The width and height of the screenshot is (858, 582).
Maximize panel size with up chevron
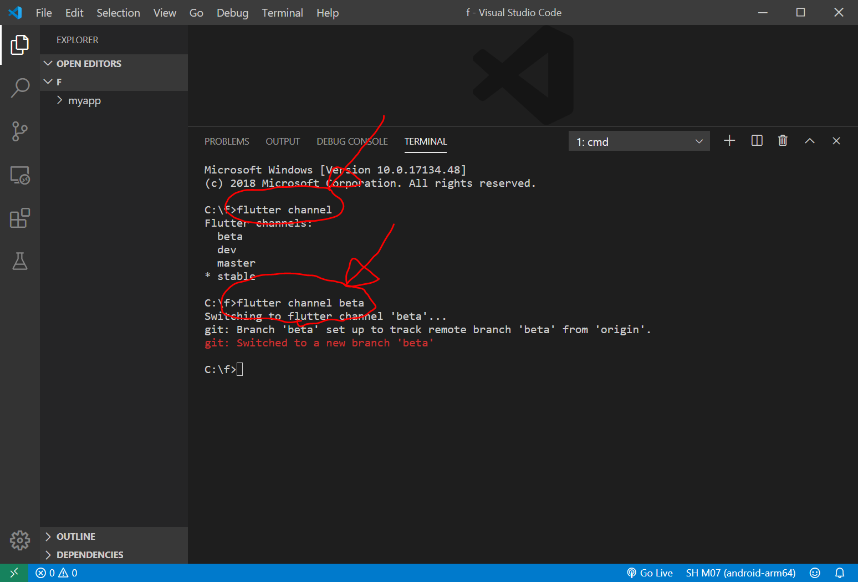click(810, 141)
